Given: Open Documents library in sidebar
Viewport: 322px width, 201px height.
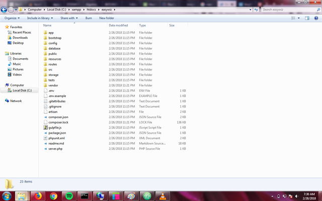Looking at the screenshot, I should (x=20, y=59).
